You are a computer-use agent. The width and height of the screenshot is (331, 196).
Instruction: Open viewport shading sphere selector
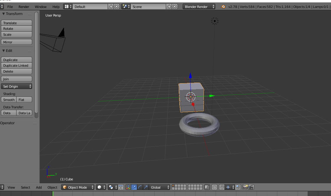click(101, 187)
